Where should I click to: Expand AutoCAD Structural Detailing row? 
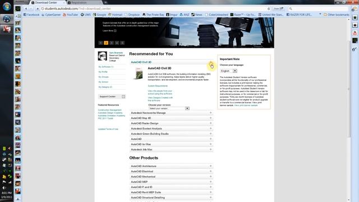tap(171, 198)
